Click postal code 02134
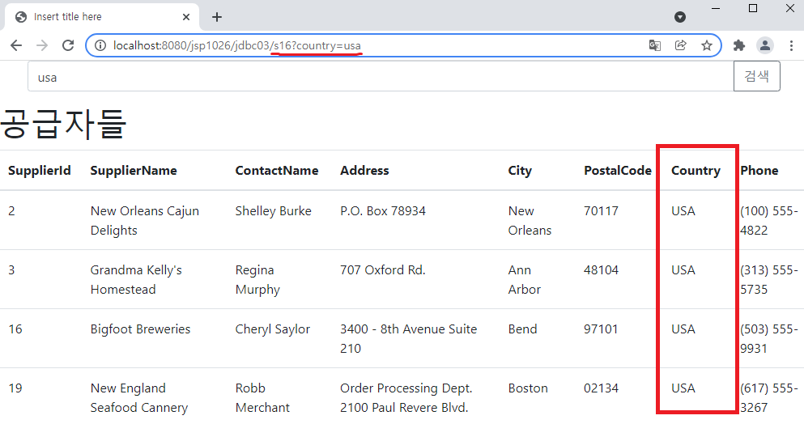This screenshot has height=441, width=804. click(601, 388)
